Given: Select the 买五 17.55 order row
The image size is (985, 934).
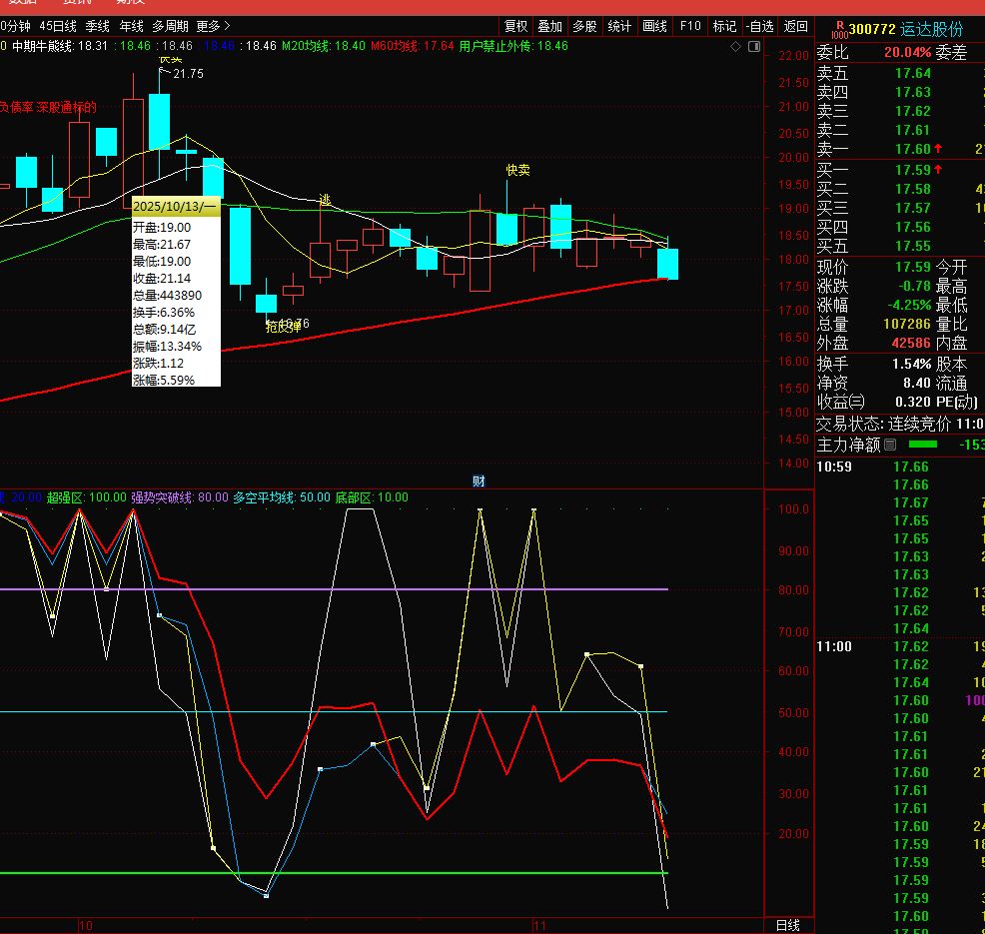Looking at the screenshot, I should (900, 246).
